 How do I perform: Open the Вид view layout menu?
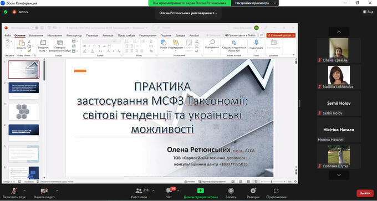click(x=368, y=12)
